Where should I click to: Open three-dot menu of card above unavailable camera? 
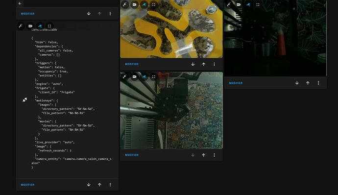click(x=110, y=14)
